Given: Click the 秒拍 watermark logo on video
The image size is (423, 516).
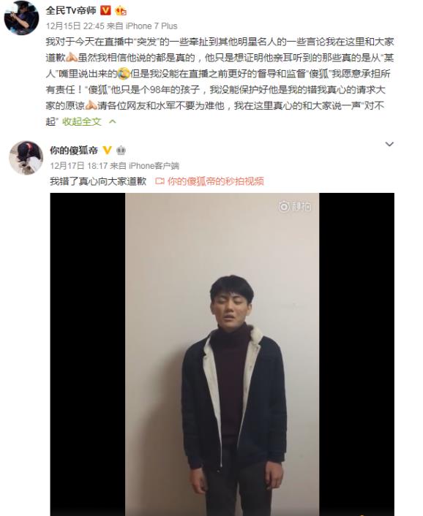Looking at the screenshot, I should click(x=294, y=206).
